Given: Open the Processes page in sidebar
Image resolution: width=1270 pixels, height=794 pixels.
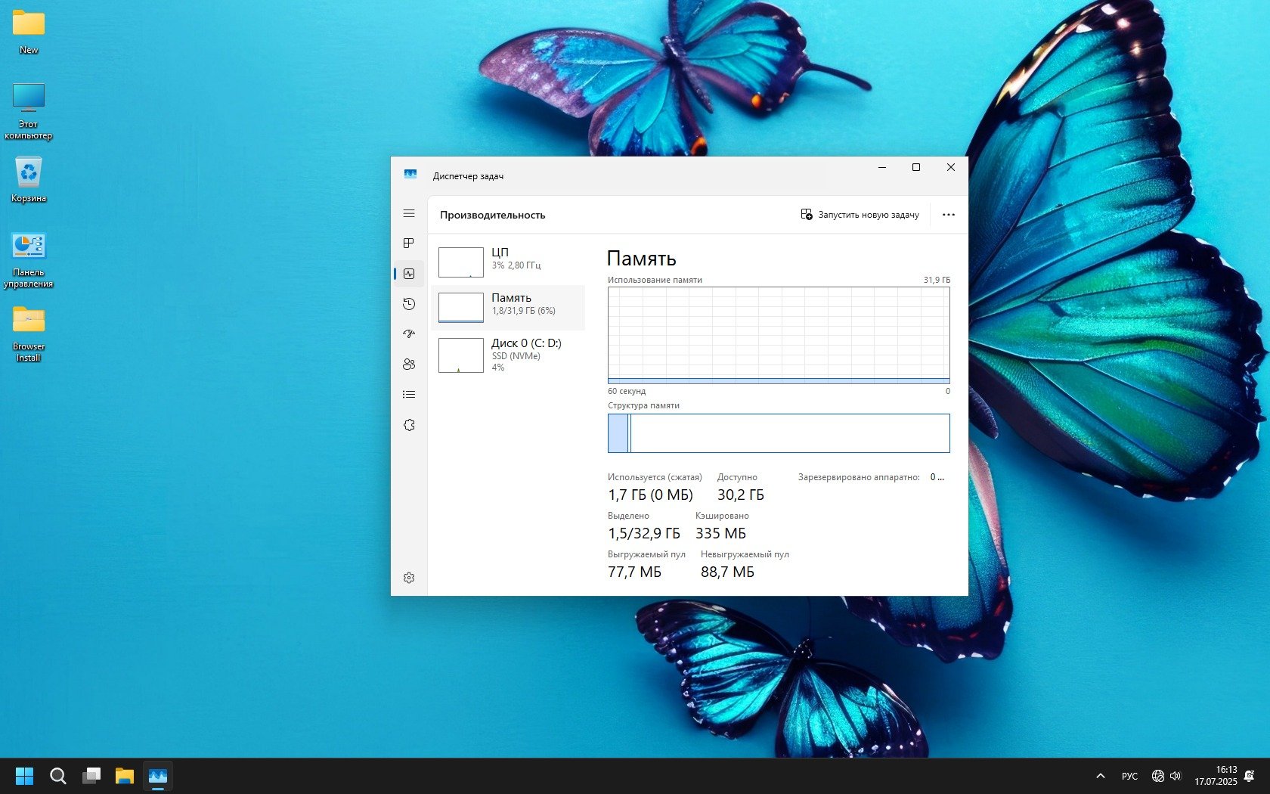Looking at the screenshot, I should [409, 243].
